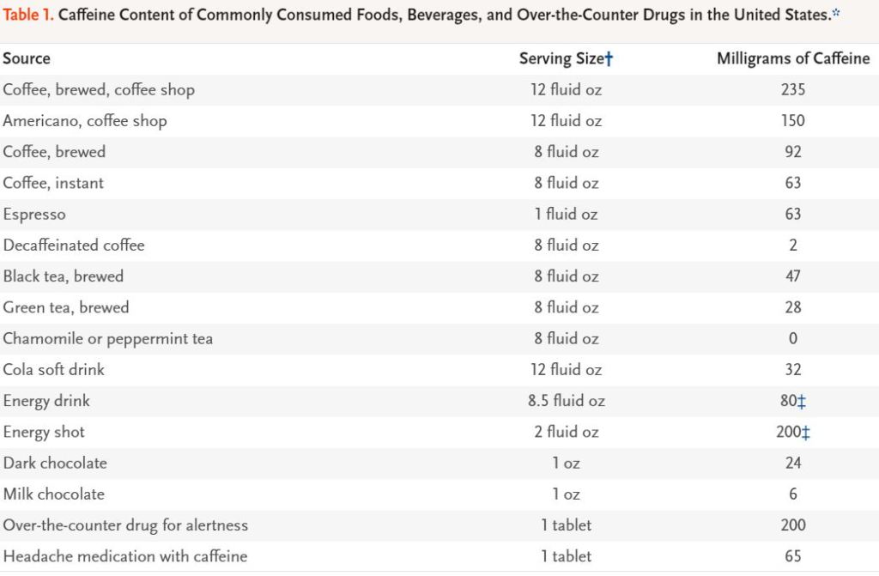Screen dimensions: 879x576
Task: Click the 'Decaffeinated coffee' row label
Action: coord(74,246)
